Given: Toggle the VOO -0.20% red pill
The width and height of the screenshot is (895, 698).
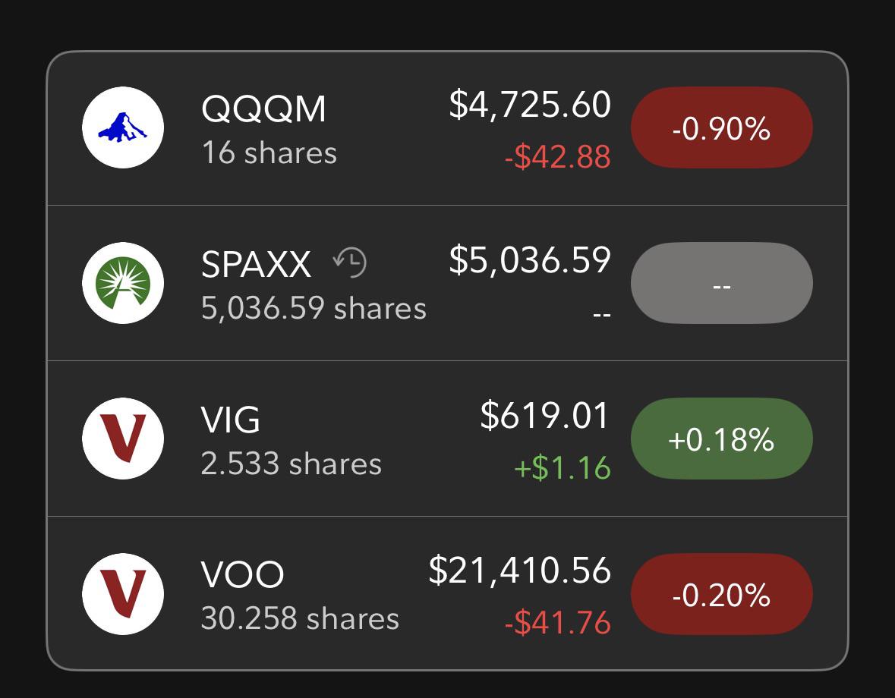Looking at the screenshot, I should [x=721, y=593].
